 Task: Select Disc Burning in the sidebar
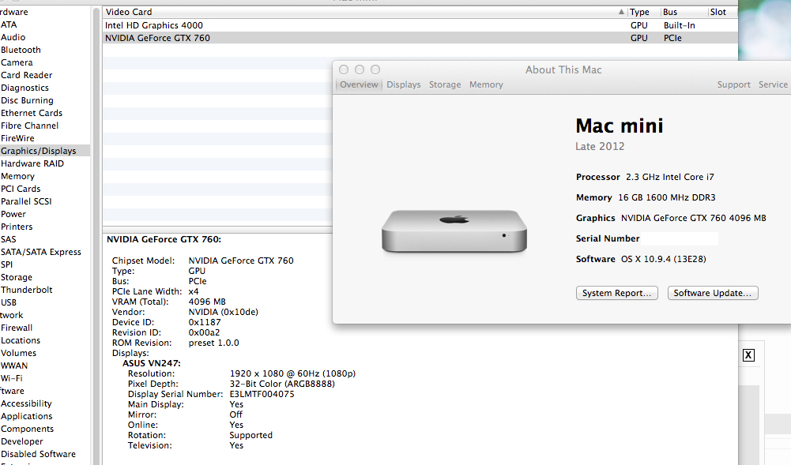pyautogui.click(x=27, y=100)
